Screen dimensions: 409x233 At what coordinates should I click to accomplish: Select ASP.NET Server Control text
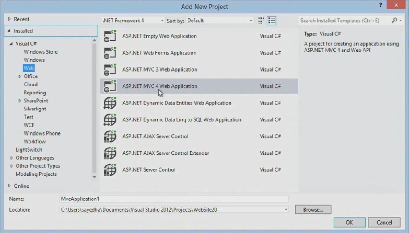(149, 170)
